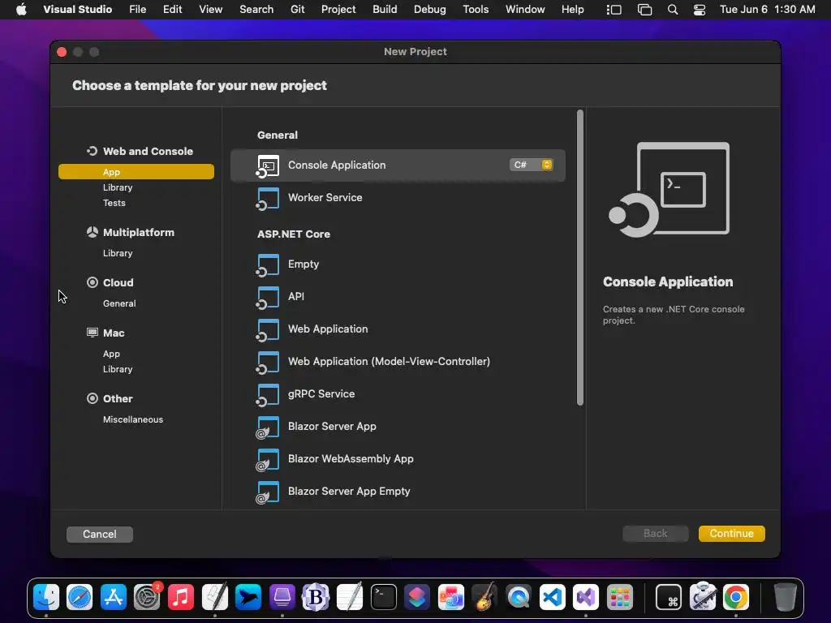
Task: Click the Worker Service template icon
Action: [268, 199]
